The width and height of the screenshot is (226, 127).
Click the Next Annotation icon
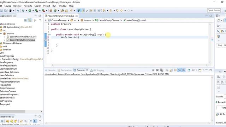(104, 11)
